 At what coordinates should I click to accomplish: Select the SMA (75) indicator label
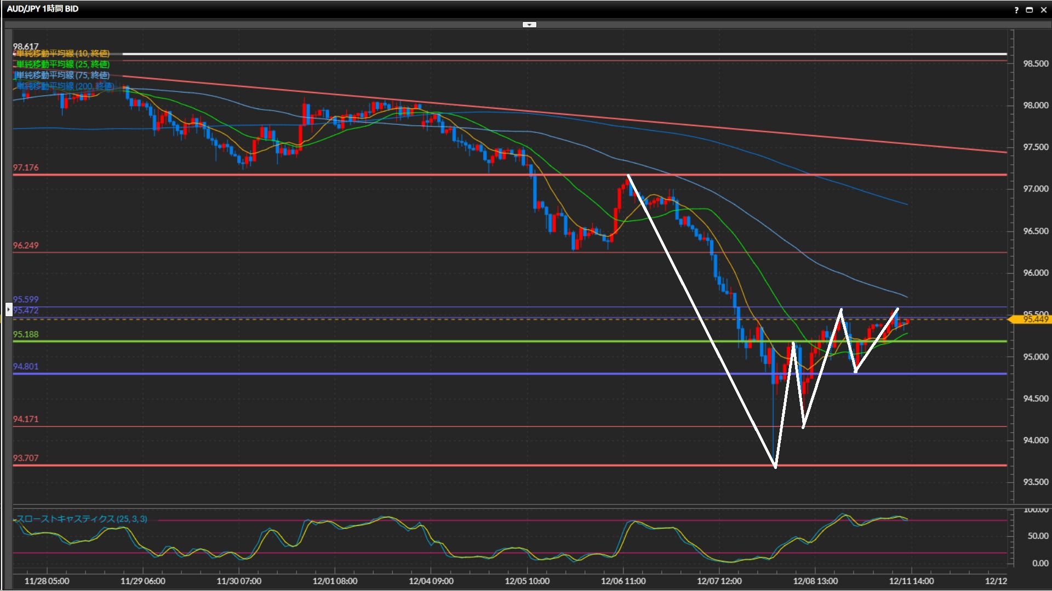pyautogui.click(x=62, y=76)
